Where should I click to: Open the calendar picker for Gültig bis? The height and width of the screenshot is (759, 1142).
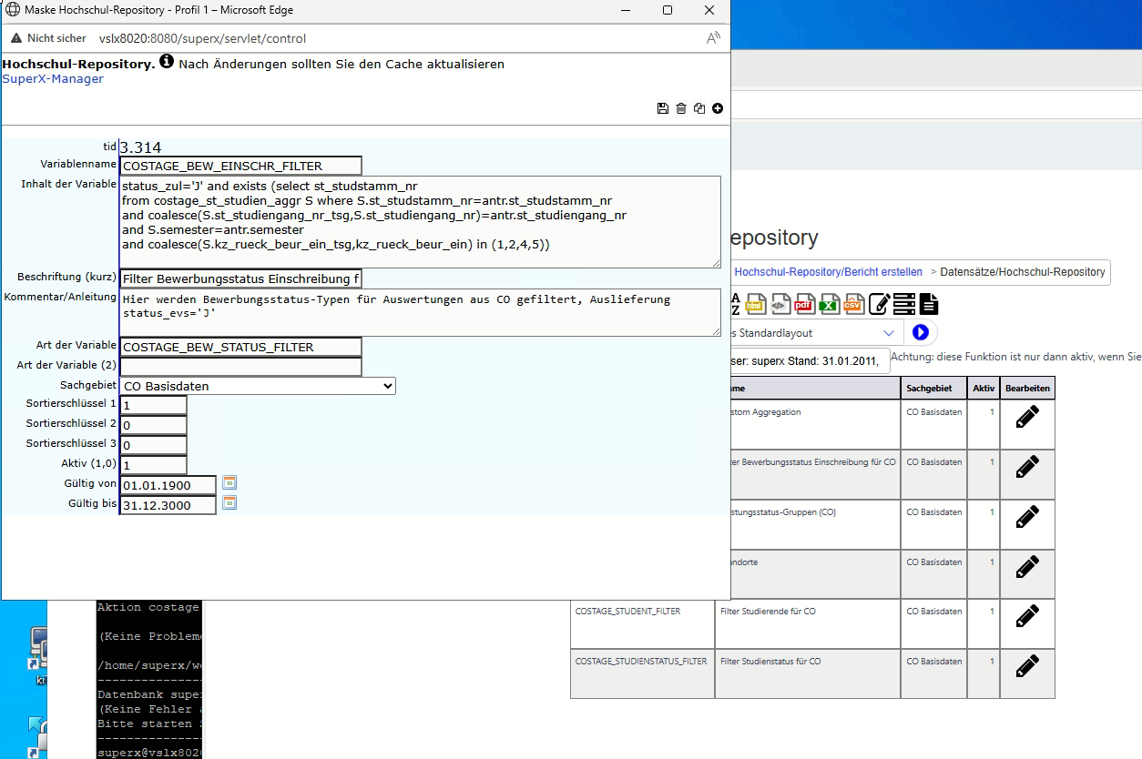click(x=229, y=502)
